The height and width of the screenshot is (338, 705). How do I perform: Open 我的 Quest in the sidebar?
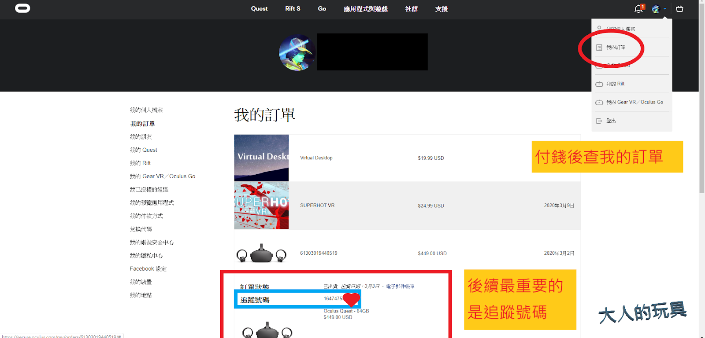[143, 150]
